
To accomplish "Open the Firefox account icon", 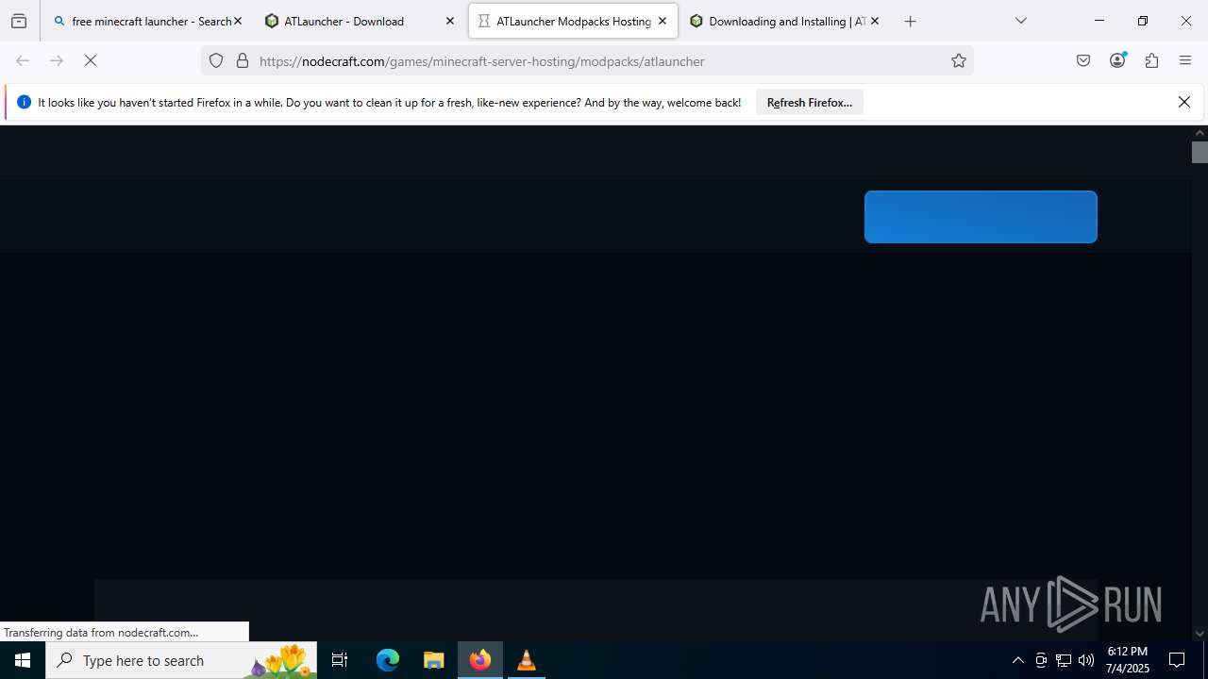I will click(x=1117, y=60).
